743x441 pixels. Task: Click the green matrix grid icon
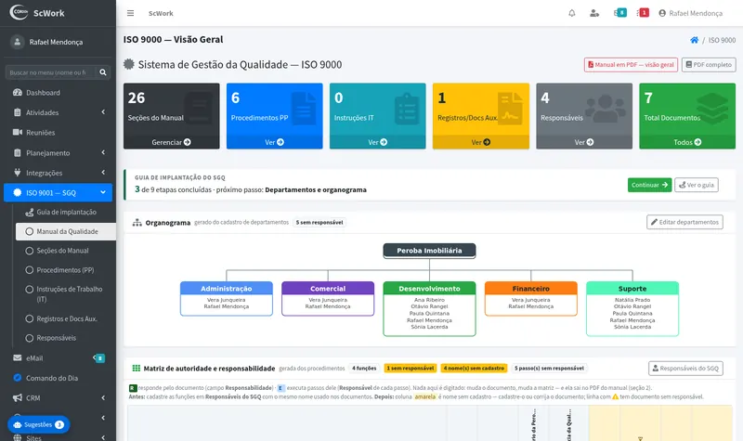tap(136, 368)
